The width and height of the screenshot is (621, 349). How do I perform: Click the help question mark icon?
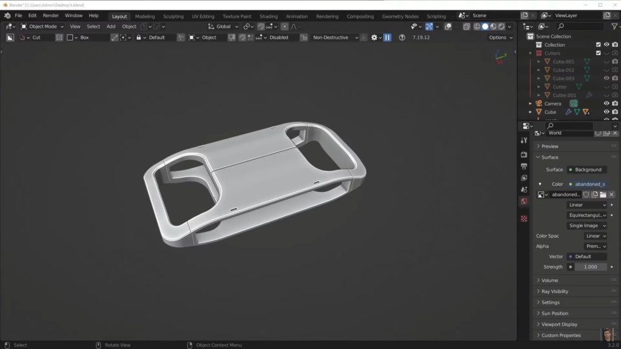401,38
